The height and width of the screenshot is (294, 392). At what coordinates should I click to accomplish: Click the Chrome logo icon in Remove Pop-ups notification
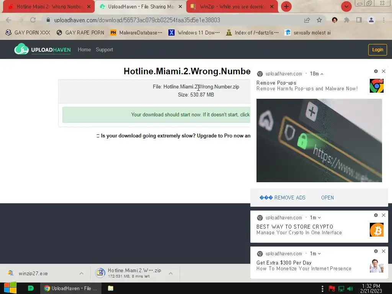(377, 86)
